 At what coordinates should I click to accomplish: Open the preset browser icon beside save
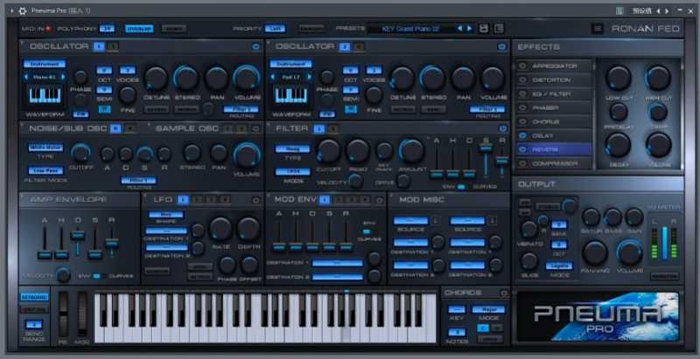498,29
